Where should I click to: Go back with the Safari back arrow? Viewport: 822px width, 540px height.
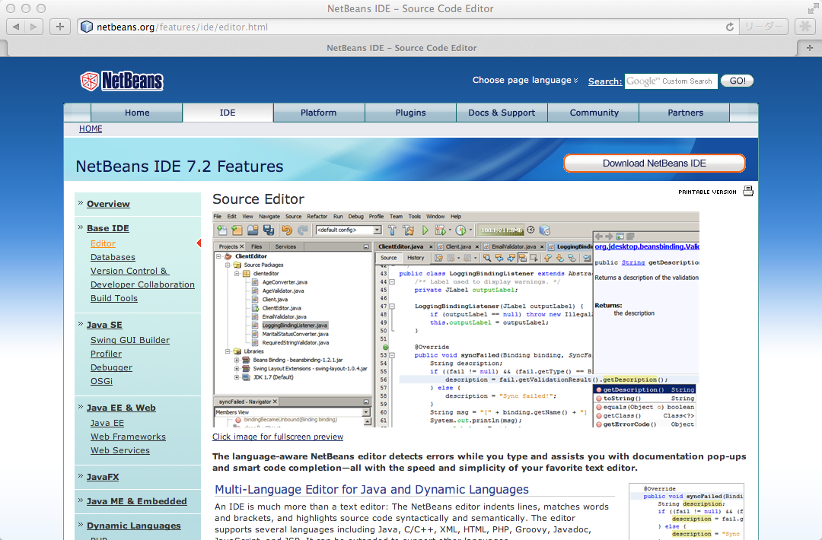pyautogui.click(x=16, y=27)
